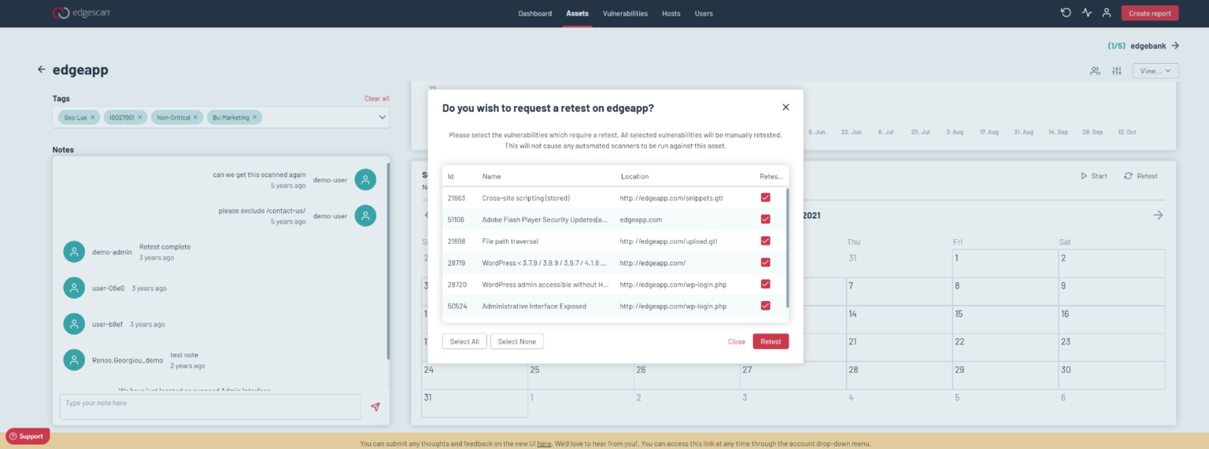Send the note with paper plane icon
This screenshot has width=1209, height=449.
375,407
